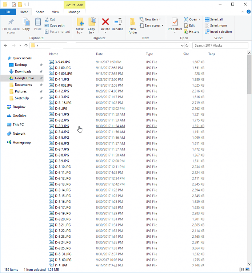Open OneDrive in the navigation pane

click(16, 116)
